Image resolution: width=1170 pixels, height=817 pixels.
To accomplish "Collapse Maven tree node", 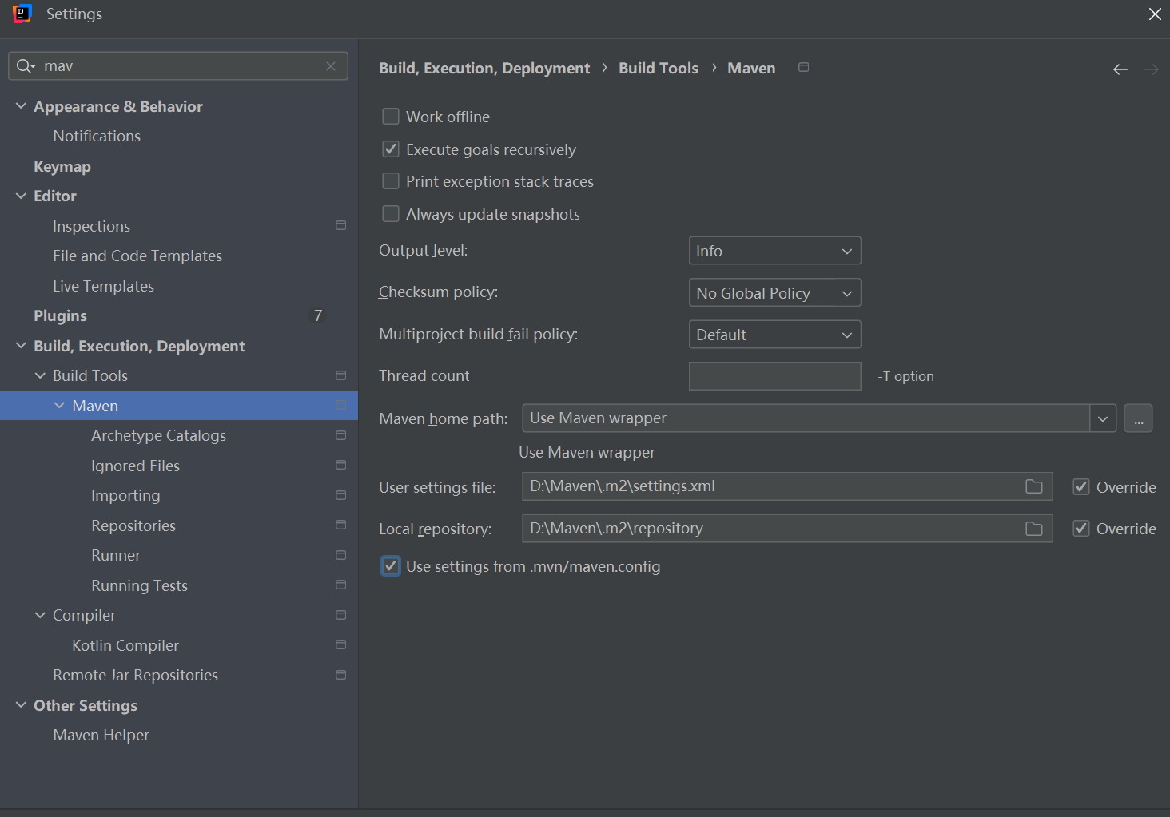I will [59, 406].
